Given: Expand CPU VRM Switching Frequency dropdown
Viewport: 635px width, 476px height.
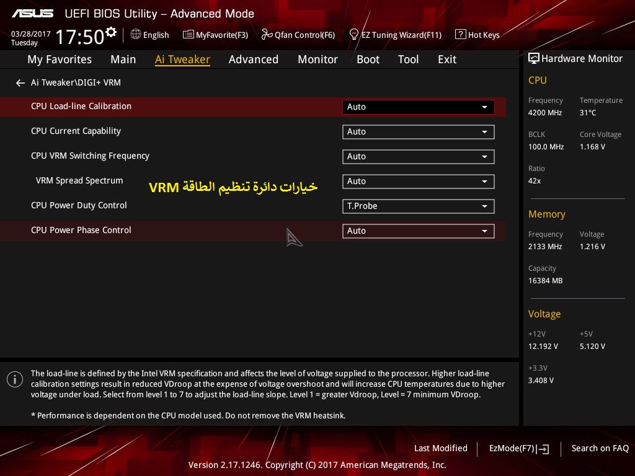Looking at the screenshot, I should [419, 157].
